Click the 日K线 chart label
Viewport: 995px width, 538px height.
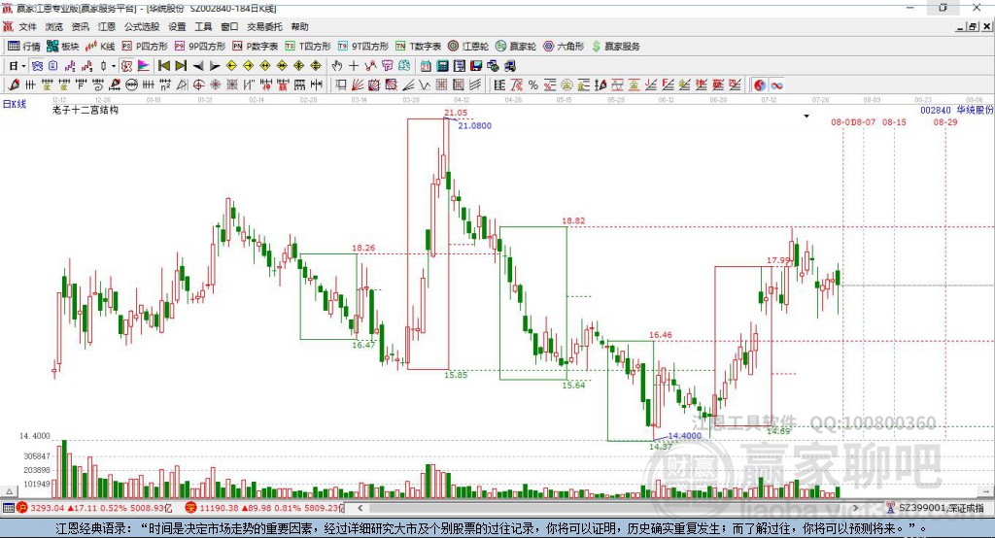point(14,104)
